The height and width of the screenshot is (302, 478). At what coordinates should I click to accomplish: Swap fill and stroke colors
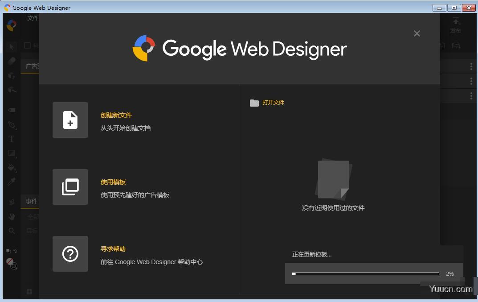[x=15, y=251]
